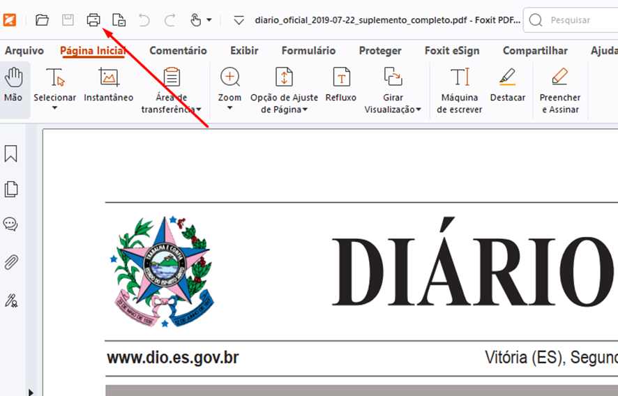Viewport: 618px width, 396px height.
Task: Switch to the Página Inicial tab
Action: [x=93, y=51]
